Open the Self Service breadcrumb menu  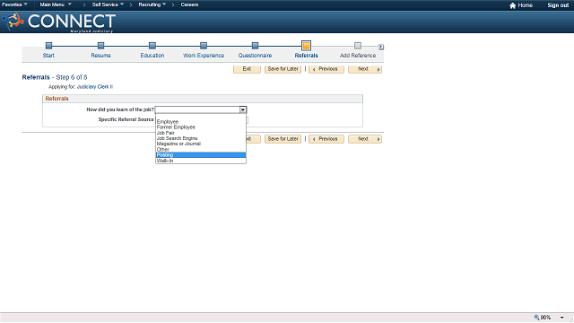108,4
